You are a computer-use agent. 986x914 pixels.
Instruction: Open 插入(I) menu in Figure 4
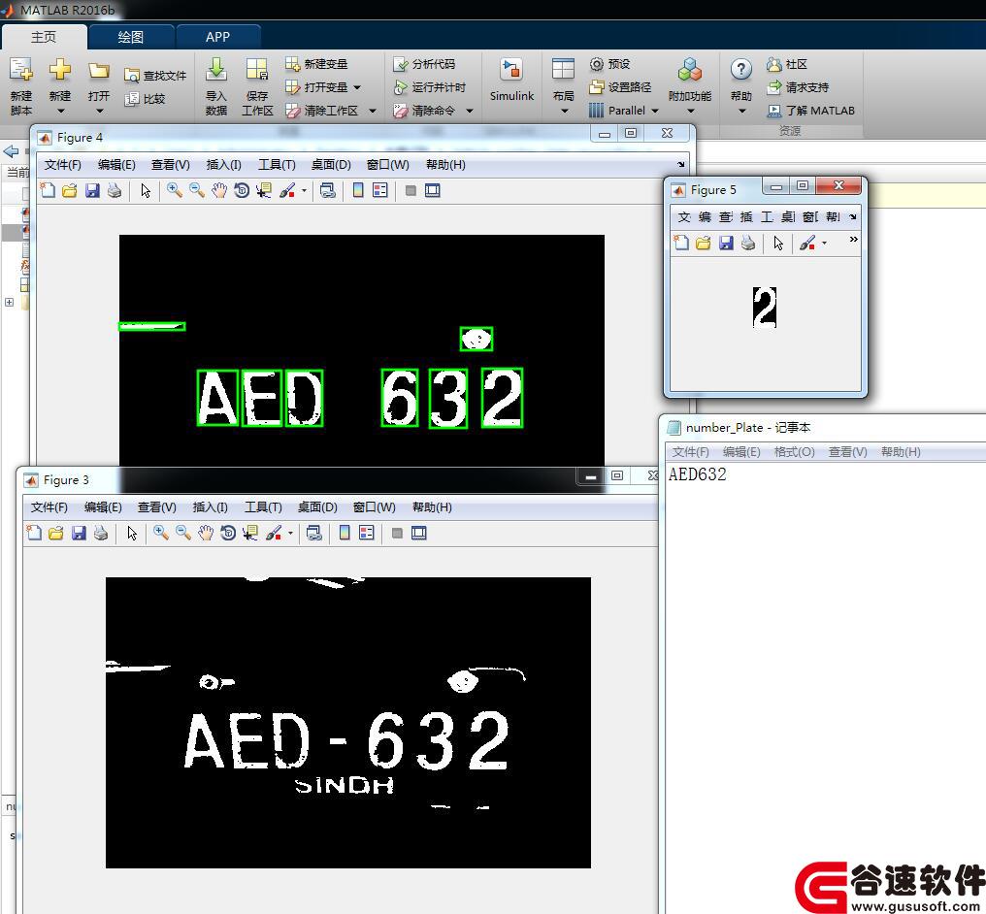click(223, 165)
